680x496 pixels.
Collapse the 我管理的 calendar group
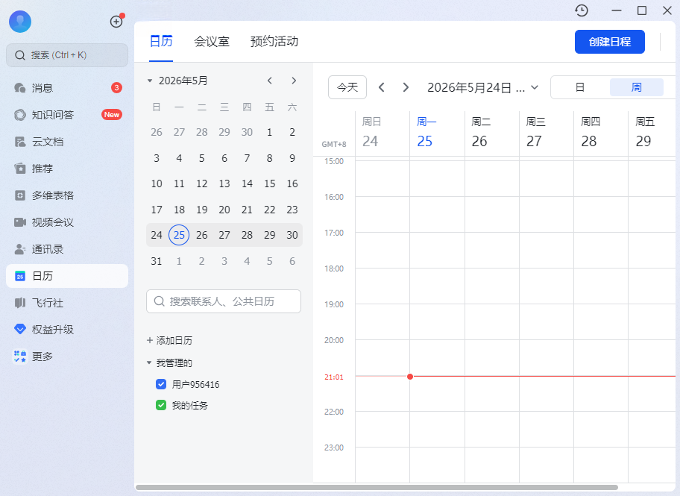tap(149, 362)
